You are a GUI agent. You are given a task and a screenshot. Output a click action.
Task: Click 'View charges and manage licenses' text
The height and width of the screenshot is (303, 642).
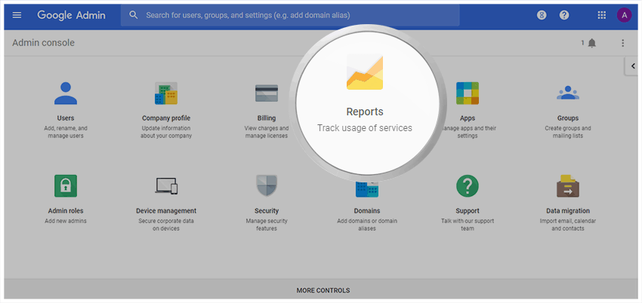pyautogui.click(x=267, y=132)
